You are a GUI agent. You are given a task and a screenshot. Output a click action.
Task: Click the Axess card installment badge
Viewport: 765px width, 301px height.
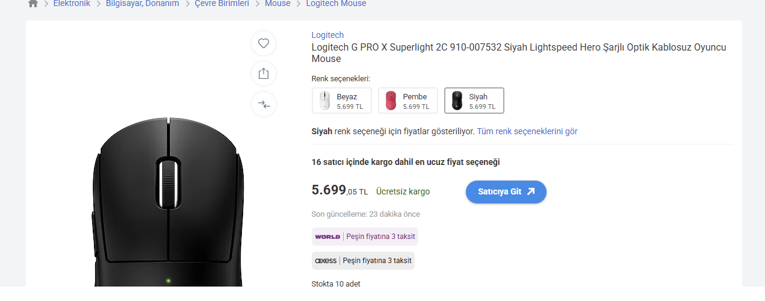tap(363, 261)
